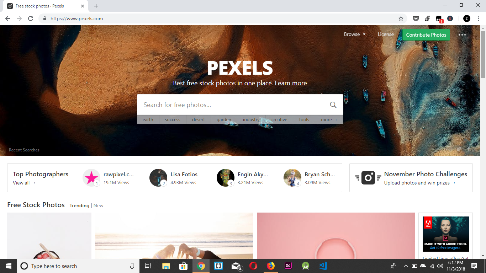Select the Trending photos tab

[x=79, y=205]
